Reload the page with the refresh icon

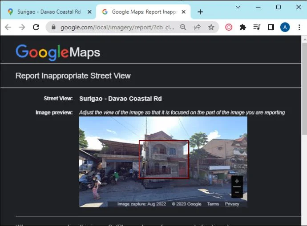pos(36,27)
